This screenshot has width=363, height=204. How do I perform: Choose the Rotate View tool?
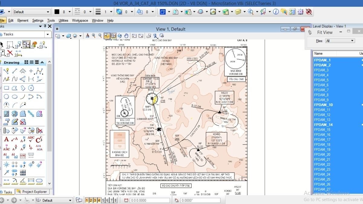[120, 36]
